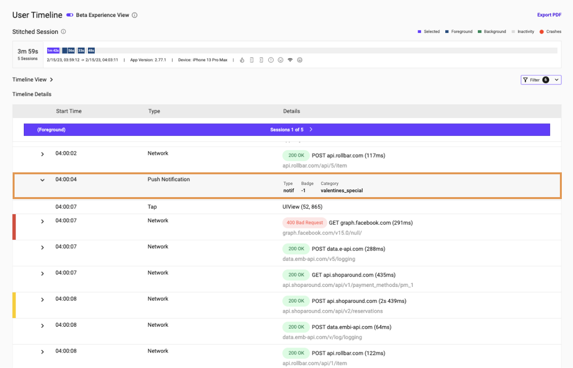Collapse the 04:00:04 Push Notification row
Image resolution: width=573 pixels, height=368 pixels.
click(x=42, y=180)
